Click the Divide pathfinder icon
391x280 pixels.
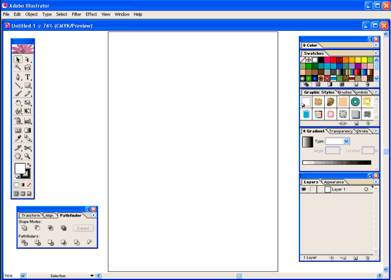(25, 243)
